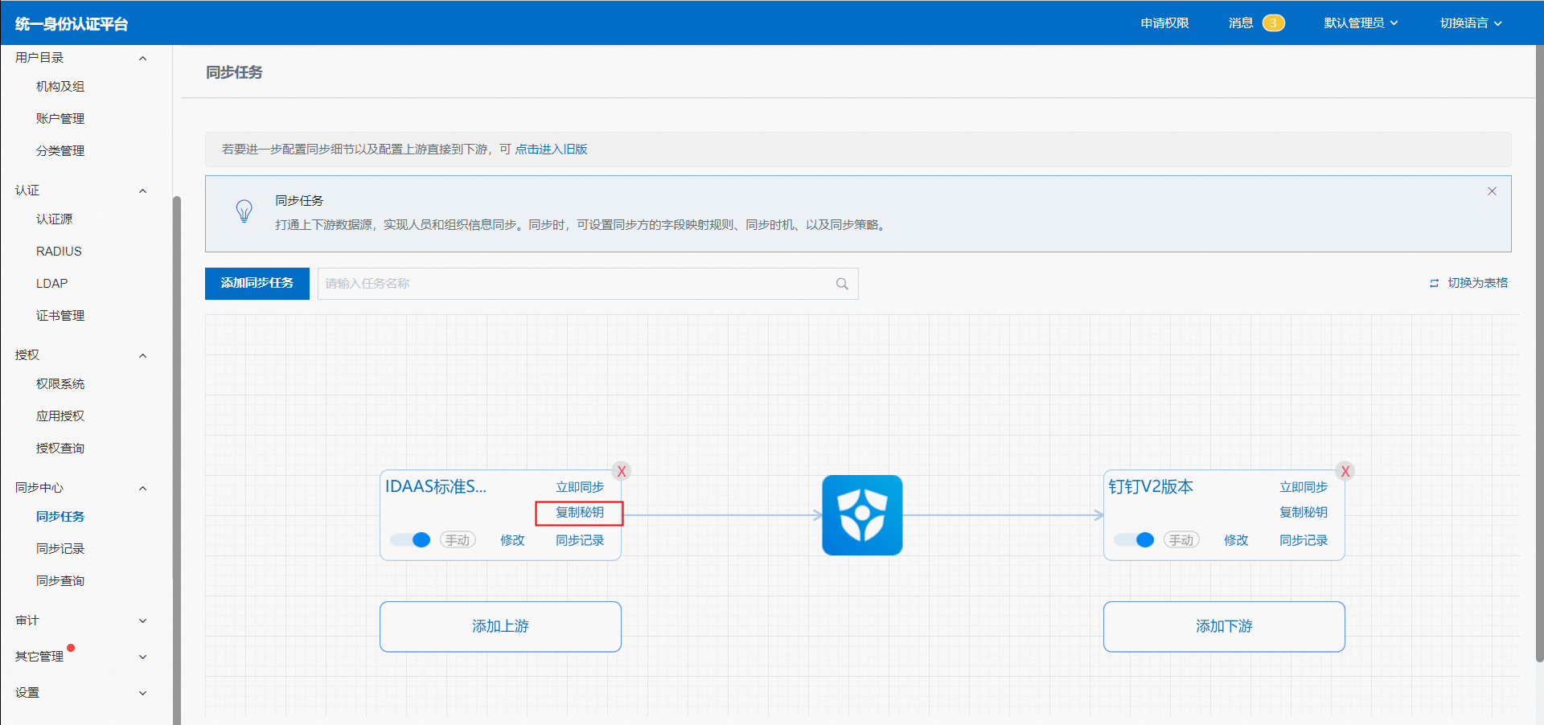Image resolution: width=1544 pixels, height=725 pixels.
Task: Click the 切换为表格 switch icon
Action: 1434,284
